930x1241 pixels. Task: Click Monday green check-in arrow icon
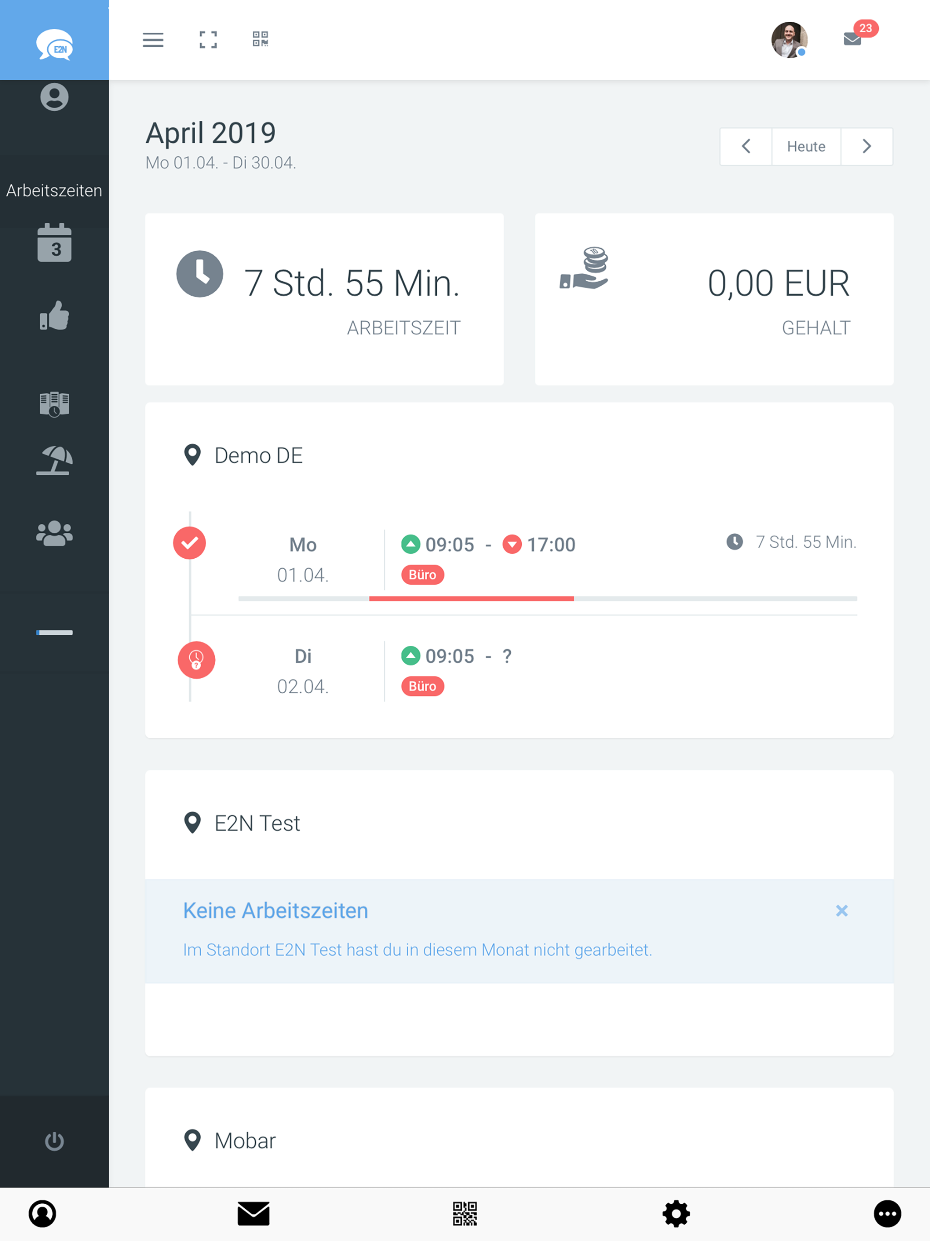click(x=411, y=544)
